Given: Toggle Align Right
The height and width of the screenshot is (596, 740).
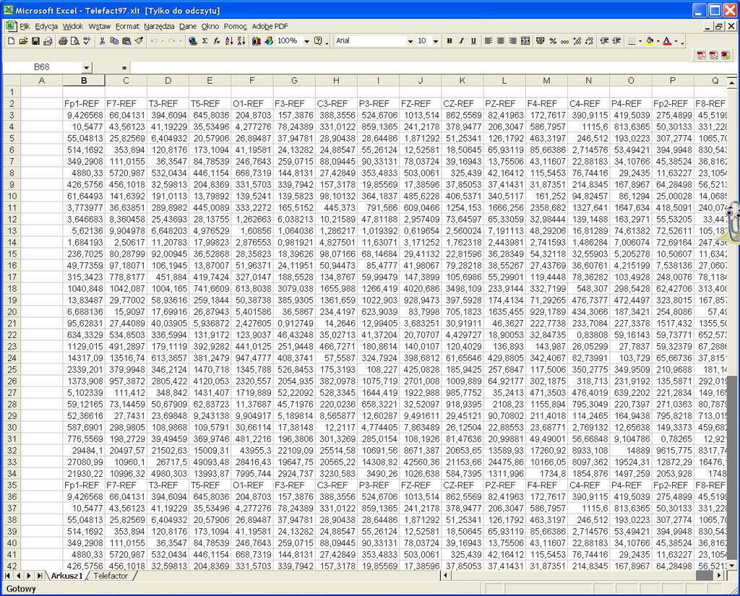Looking at the screenshot, I should (x=513, y=41).
